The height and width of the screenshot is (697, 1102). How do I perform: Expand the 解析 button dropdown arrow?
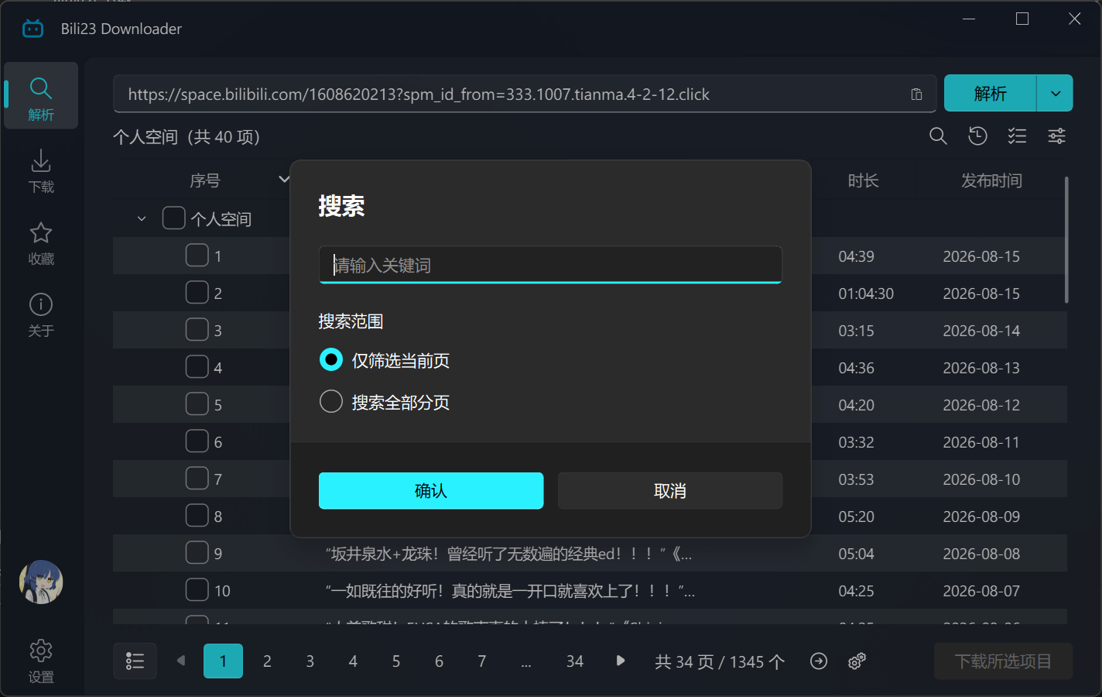(x=1056, y=94)
